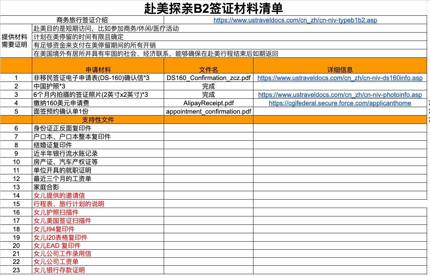Select the 申请材料 header cell
Screen dimensions: 430x276
98,66
